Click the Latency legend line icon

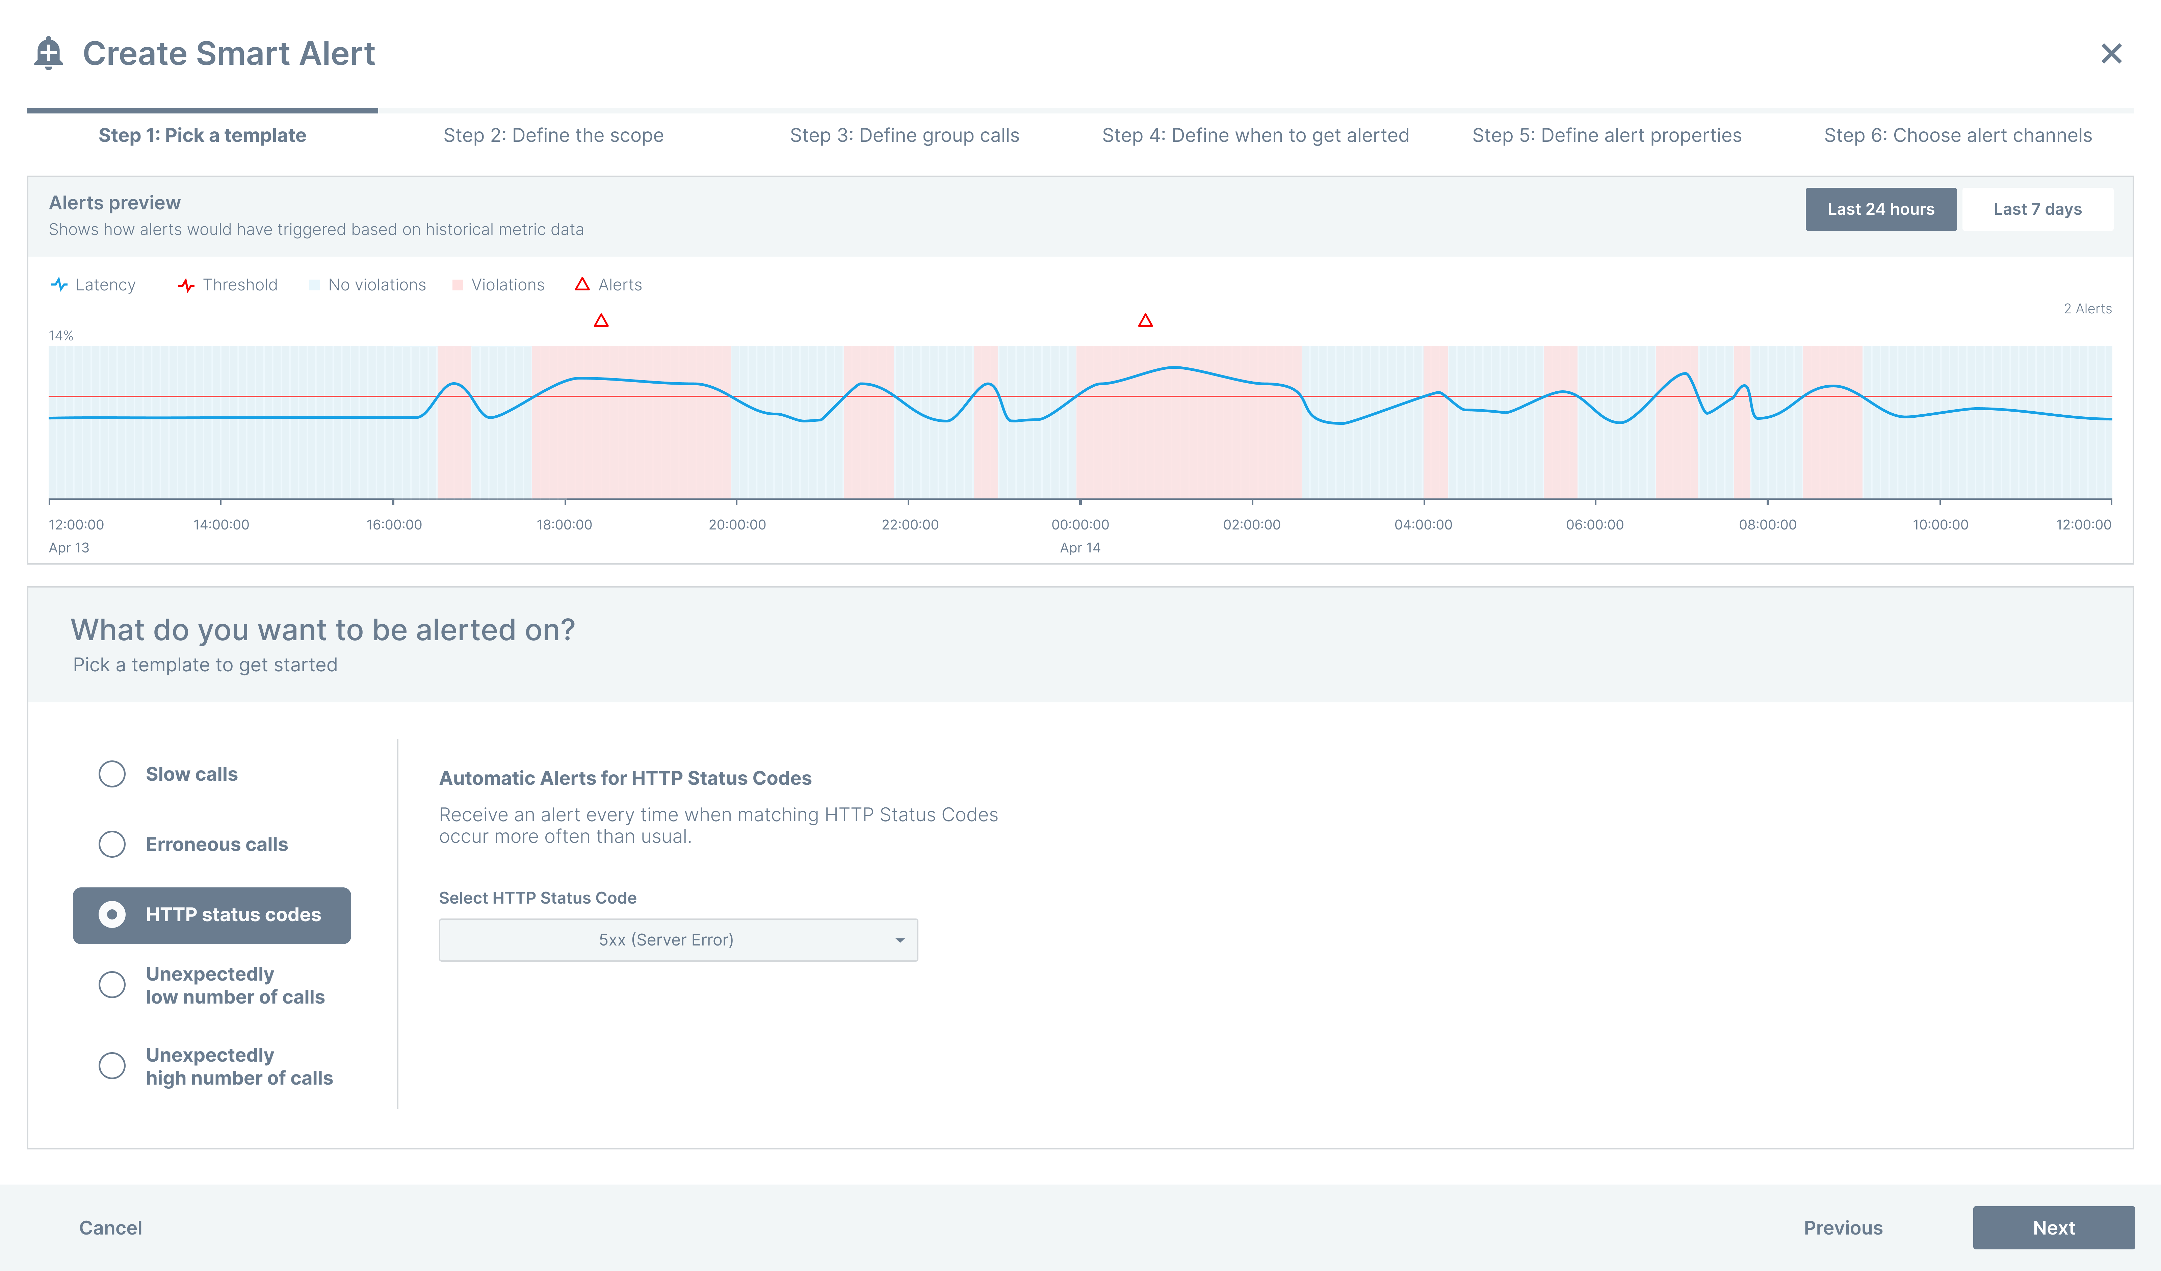(59, 285)
